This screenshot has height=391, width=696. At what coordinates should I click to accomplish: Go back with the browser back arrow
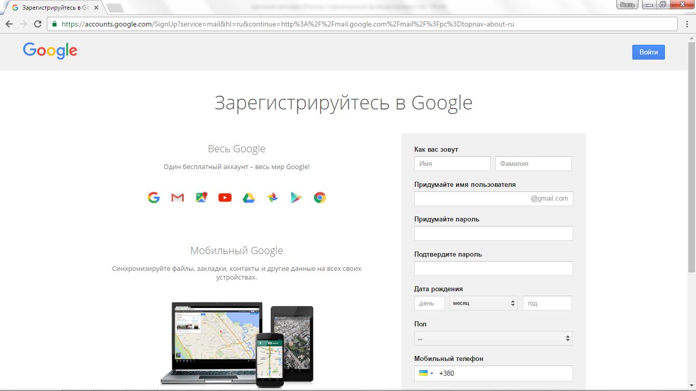(9, 24)
